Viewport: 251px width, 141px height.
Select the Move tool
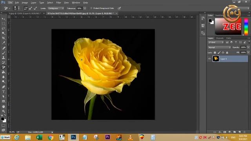pos(4,19)
